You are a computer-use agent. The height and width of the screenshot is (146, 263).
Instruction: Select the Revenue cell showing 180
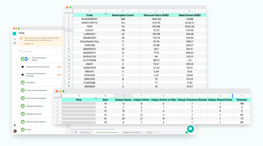coord(242,104)
